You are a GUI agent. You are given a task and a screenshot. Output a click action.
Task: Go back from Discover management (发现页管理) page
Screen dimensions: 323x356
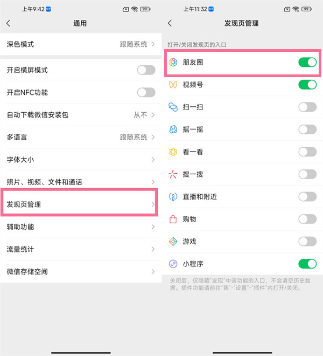click(x=170, y=23)
